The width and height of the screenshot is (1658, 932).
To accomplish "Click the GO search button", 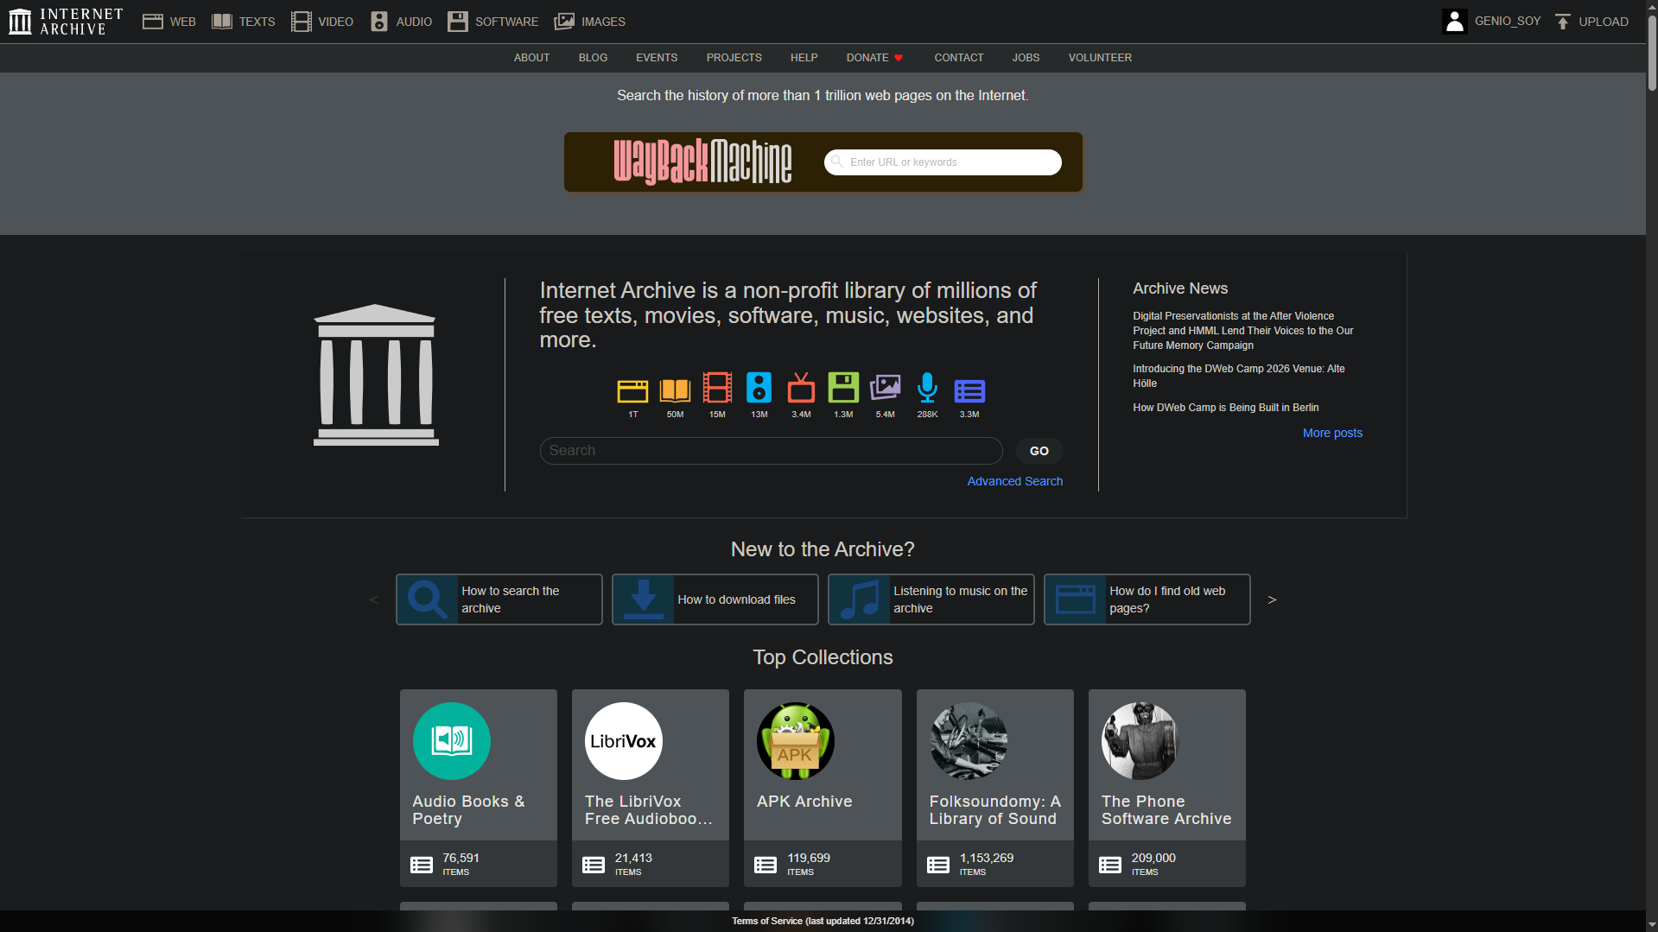I will [x=1039, y=451].
